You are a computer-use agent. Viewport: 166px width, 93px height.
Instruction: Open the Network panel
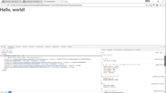pyautogui.click(x=32, y=47)
